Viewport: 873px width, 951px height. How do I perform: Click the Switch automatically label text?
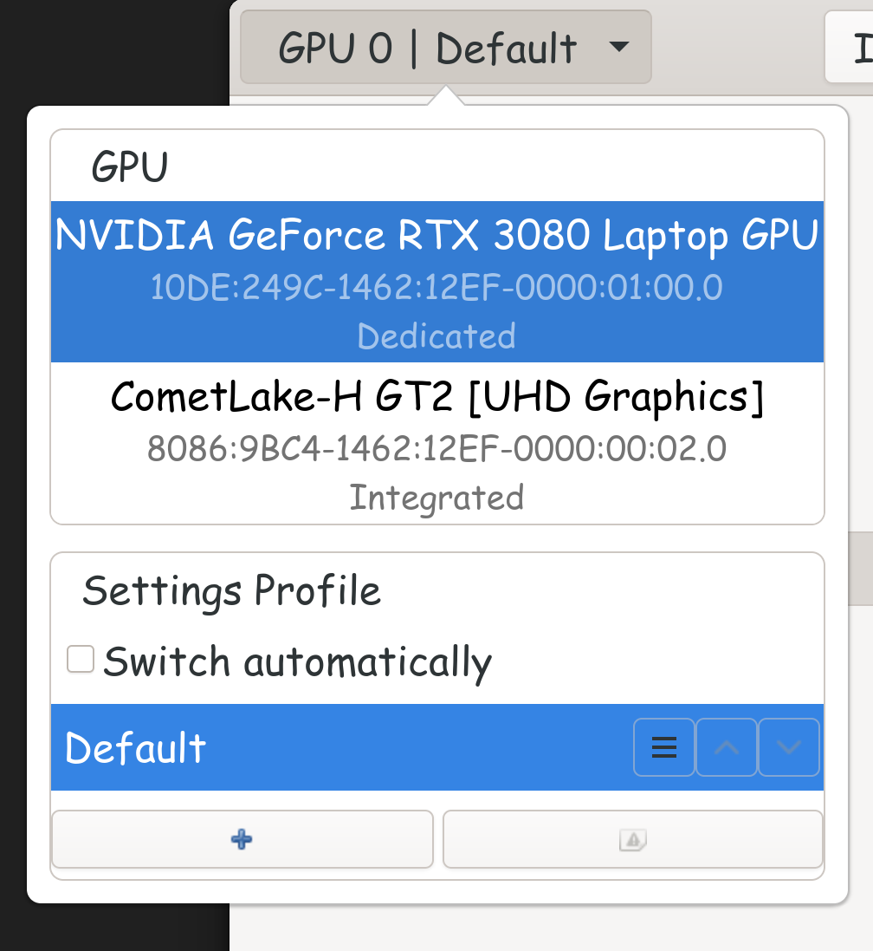pos(297,662)
